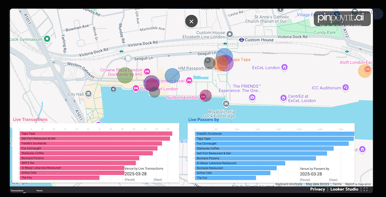386x197 pixels.
Task: Click the green Gymnasium location pin
Action: click(47, 39)
